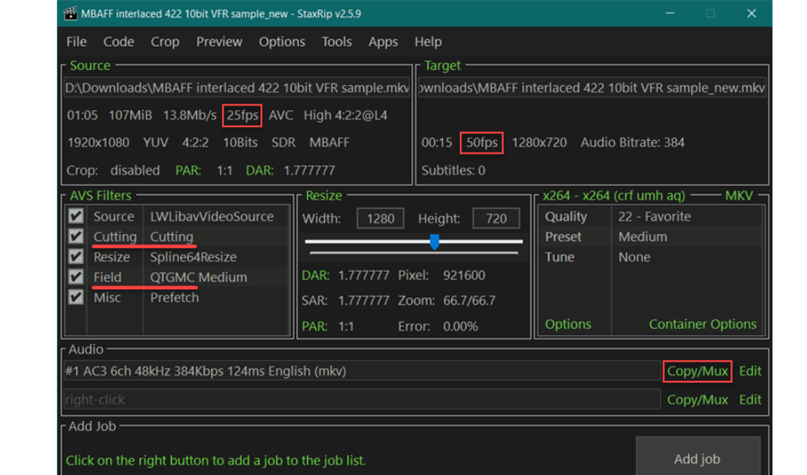This screenshot has width=807, height=475.
Task: Click the Add job button
Action: tap(697, 459)
